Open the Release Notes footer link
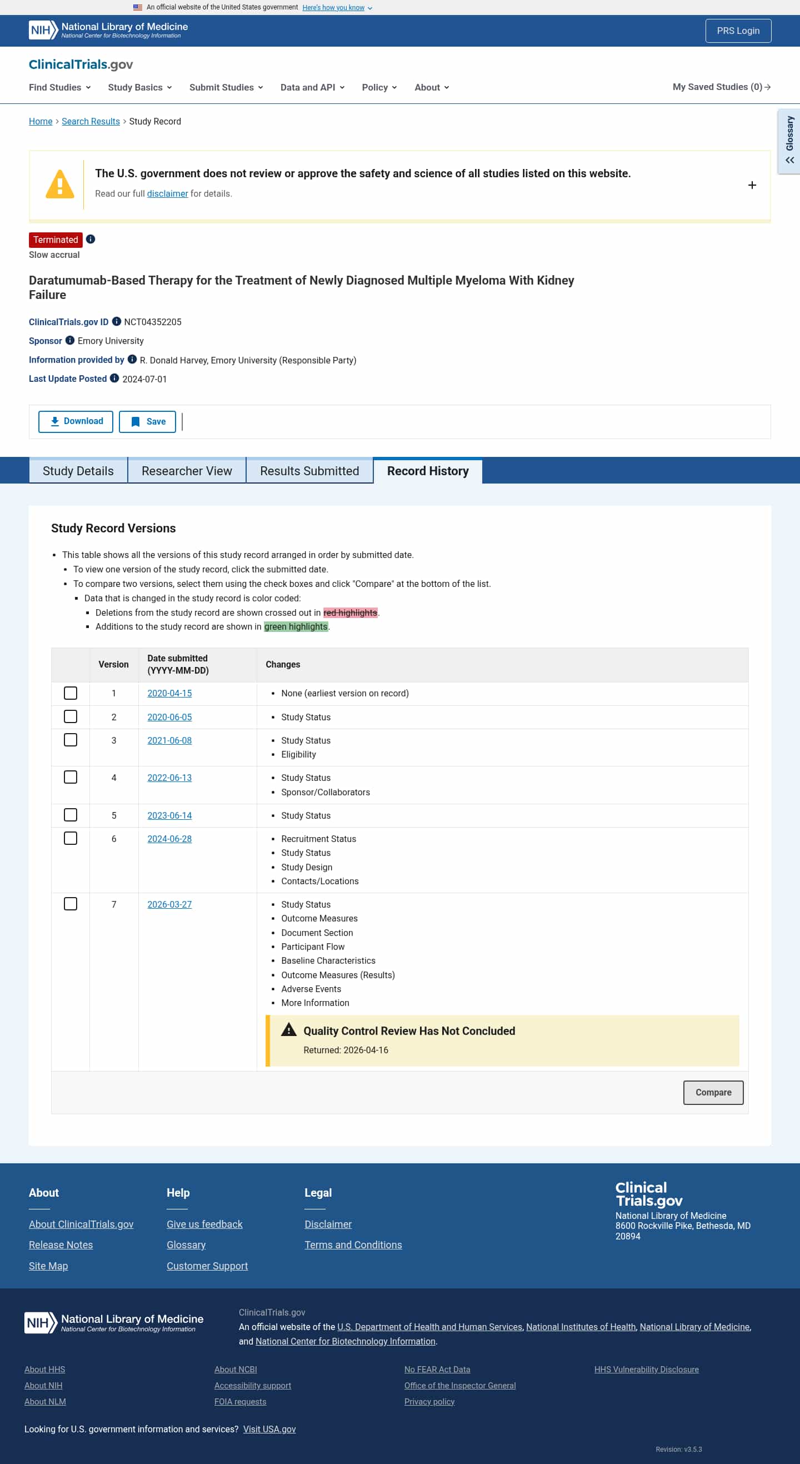Screen dimensions: 800x1464 coord(61,1244)
